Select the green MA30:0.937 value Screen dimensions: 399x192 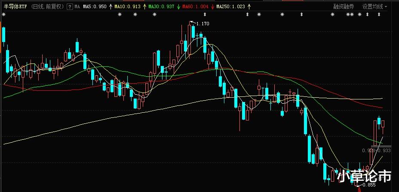[161, 7]
